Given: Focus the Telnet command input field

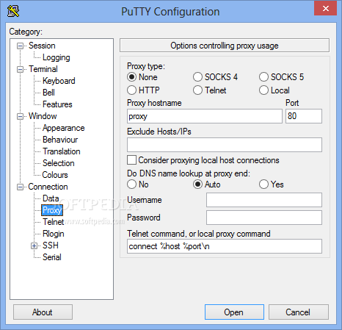Looking at the screenshot, I should pos(225,246).
